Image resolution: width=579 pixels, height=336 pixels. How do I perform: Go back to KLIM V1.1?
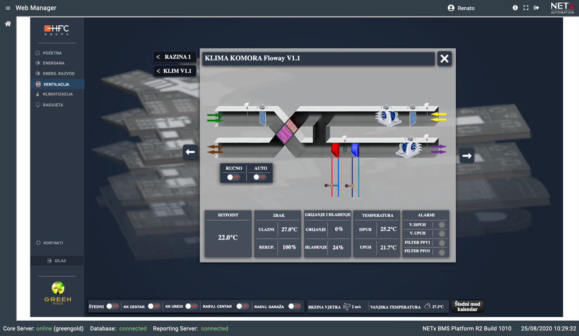(x=175, y=71)
